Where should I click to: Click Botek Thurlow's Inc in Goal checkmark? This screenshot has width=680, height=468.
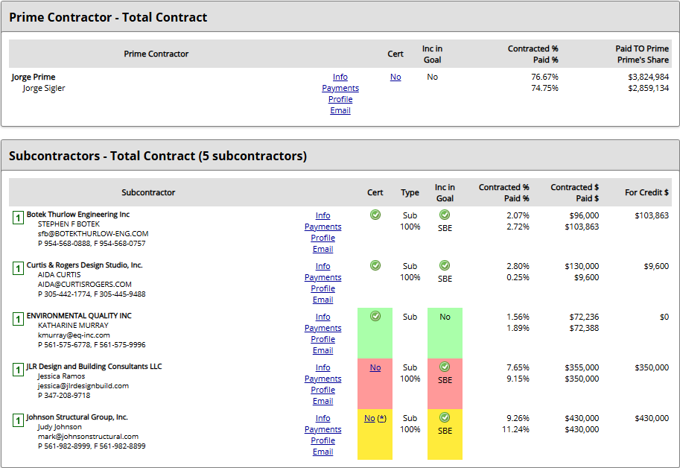pyautogui.click(x=445, y=215)
